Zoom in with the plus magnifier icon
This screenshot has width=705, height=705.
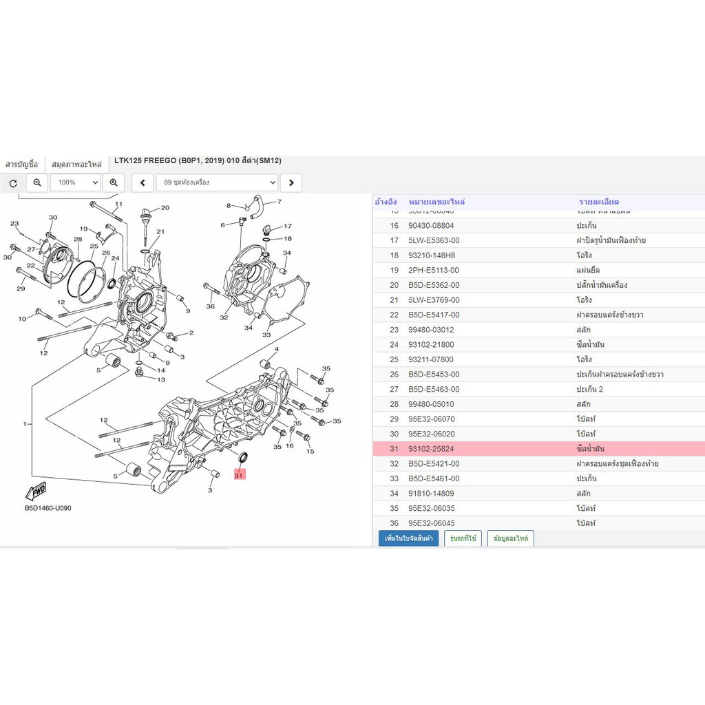point(114,182)
